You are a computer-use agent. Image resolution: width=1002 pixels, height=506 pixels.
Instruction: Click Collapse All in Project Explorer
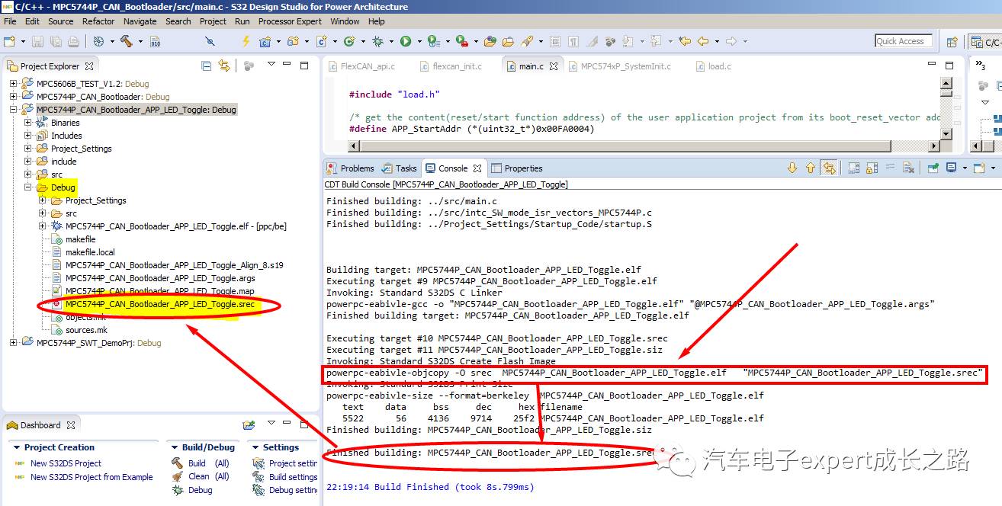[x=206, y=66]
